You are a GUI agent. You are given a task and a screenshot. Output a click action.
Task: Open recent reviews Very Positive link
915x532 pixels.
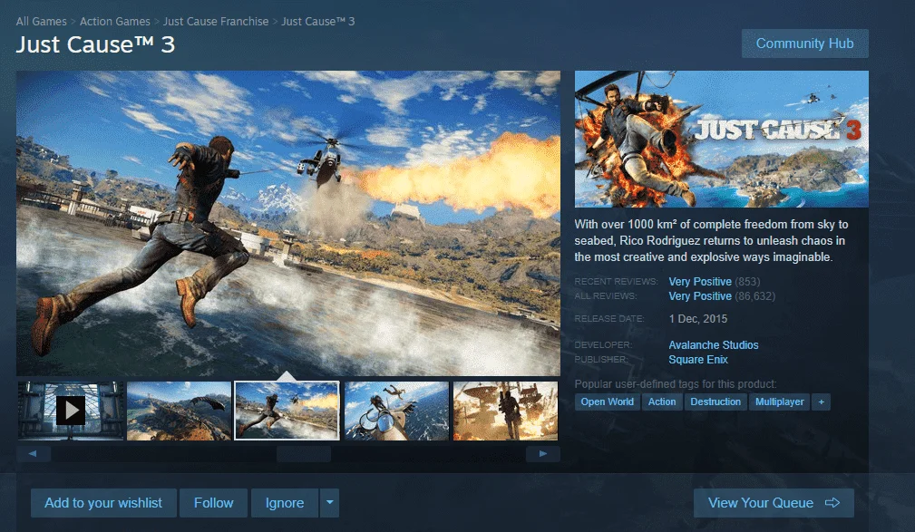[x=700, y=282]
